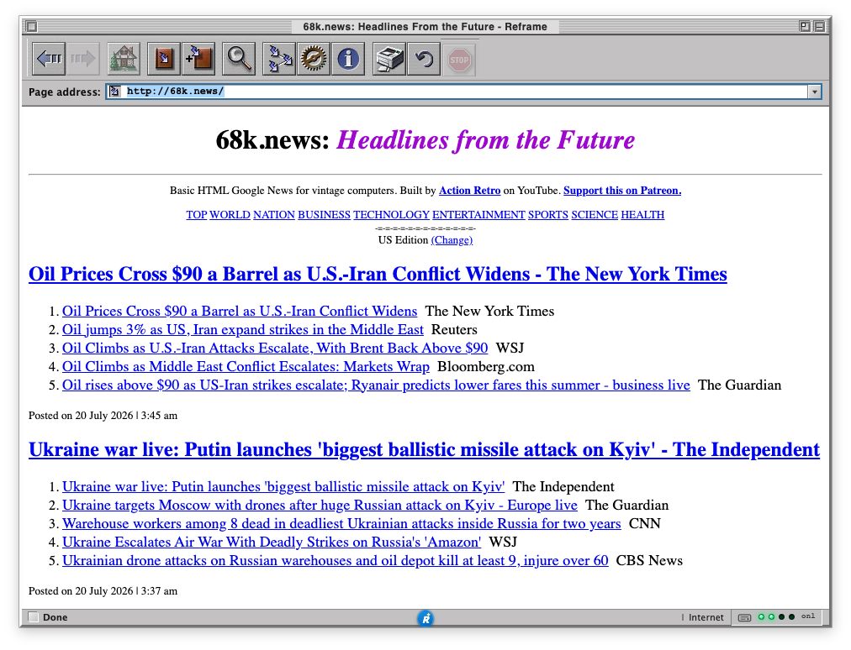The image size is (851, 650).
Task: Open Oil Prices Cross $90 list item one
Action: click(x=240, y=312)
